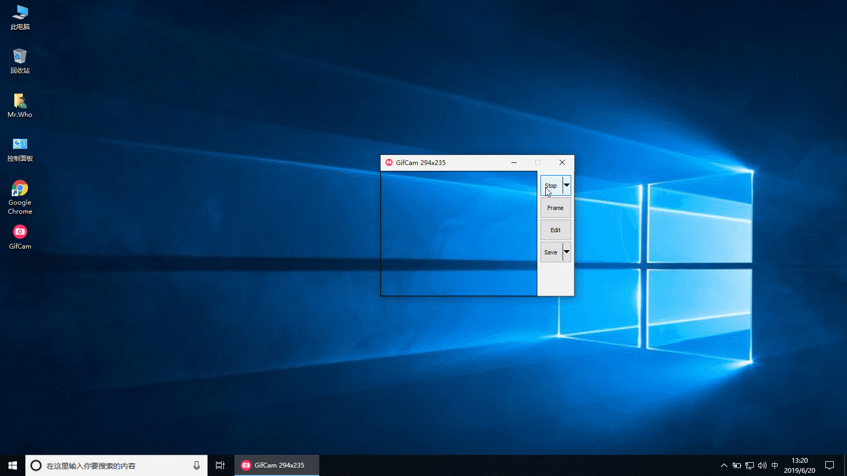Select the Mr.Who user folder icon
The height and width of the screenshot is (476, 847).
pyautogui.click(x=20, y=105)
